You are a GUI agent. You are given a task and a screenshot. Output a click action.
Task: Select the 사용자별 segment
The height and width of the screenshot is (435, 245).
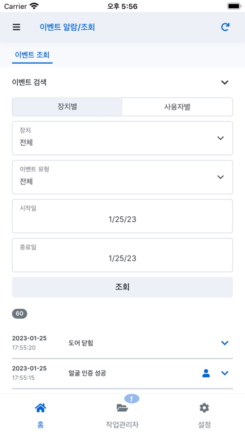pos(177,107)
